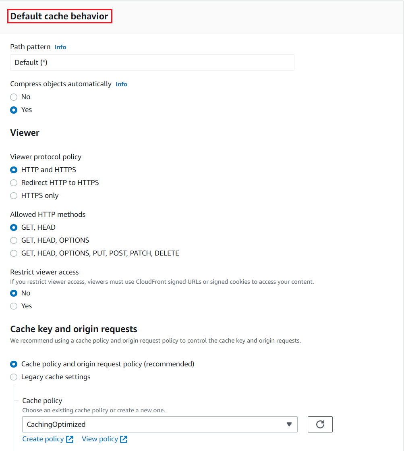
Task: Click the Path pattern Default (*) field
Action: click(x=152, y=62)
